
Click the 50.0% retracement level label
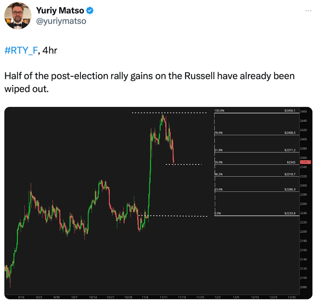(218, 162)
